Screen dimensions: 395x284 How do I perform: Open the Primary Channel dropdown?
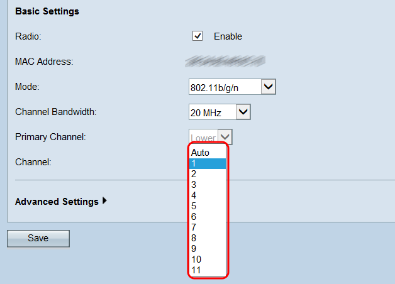click(x=211, y=137)
